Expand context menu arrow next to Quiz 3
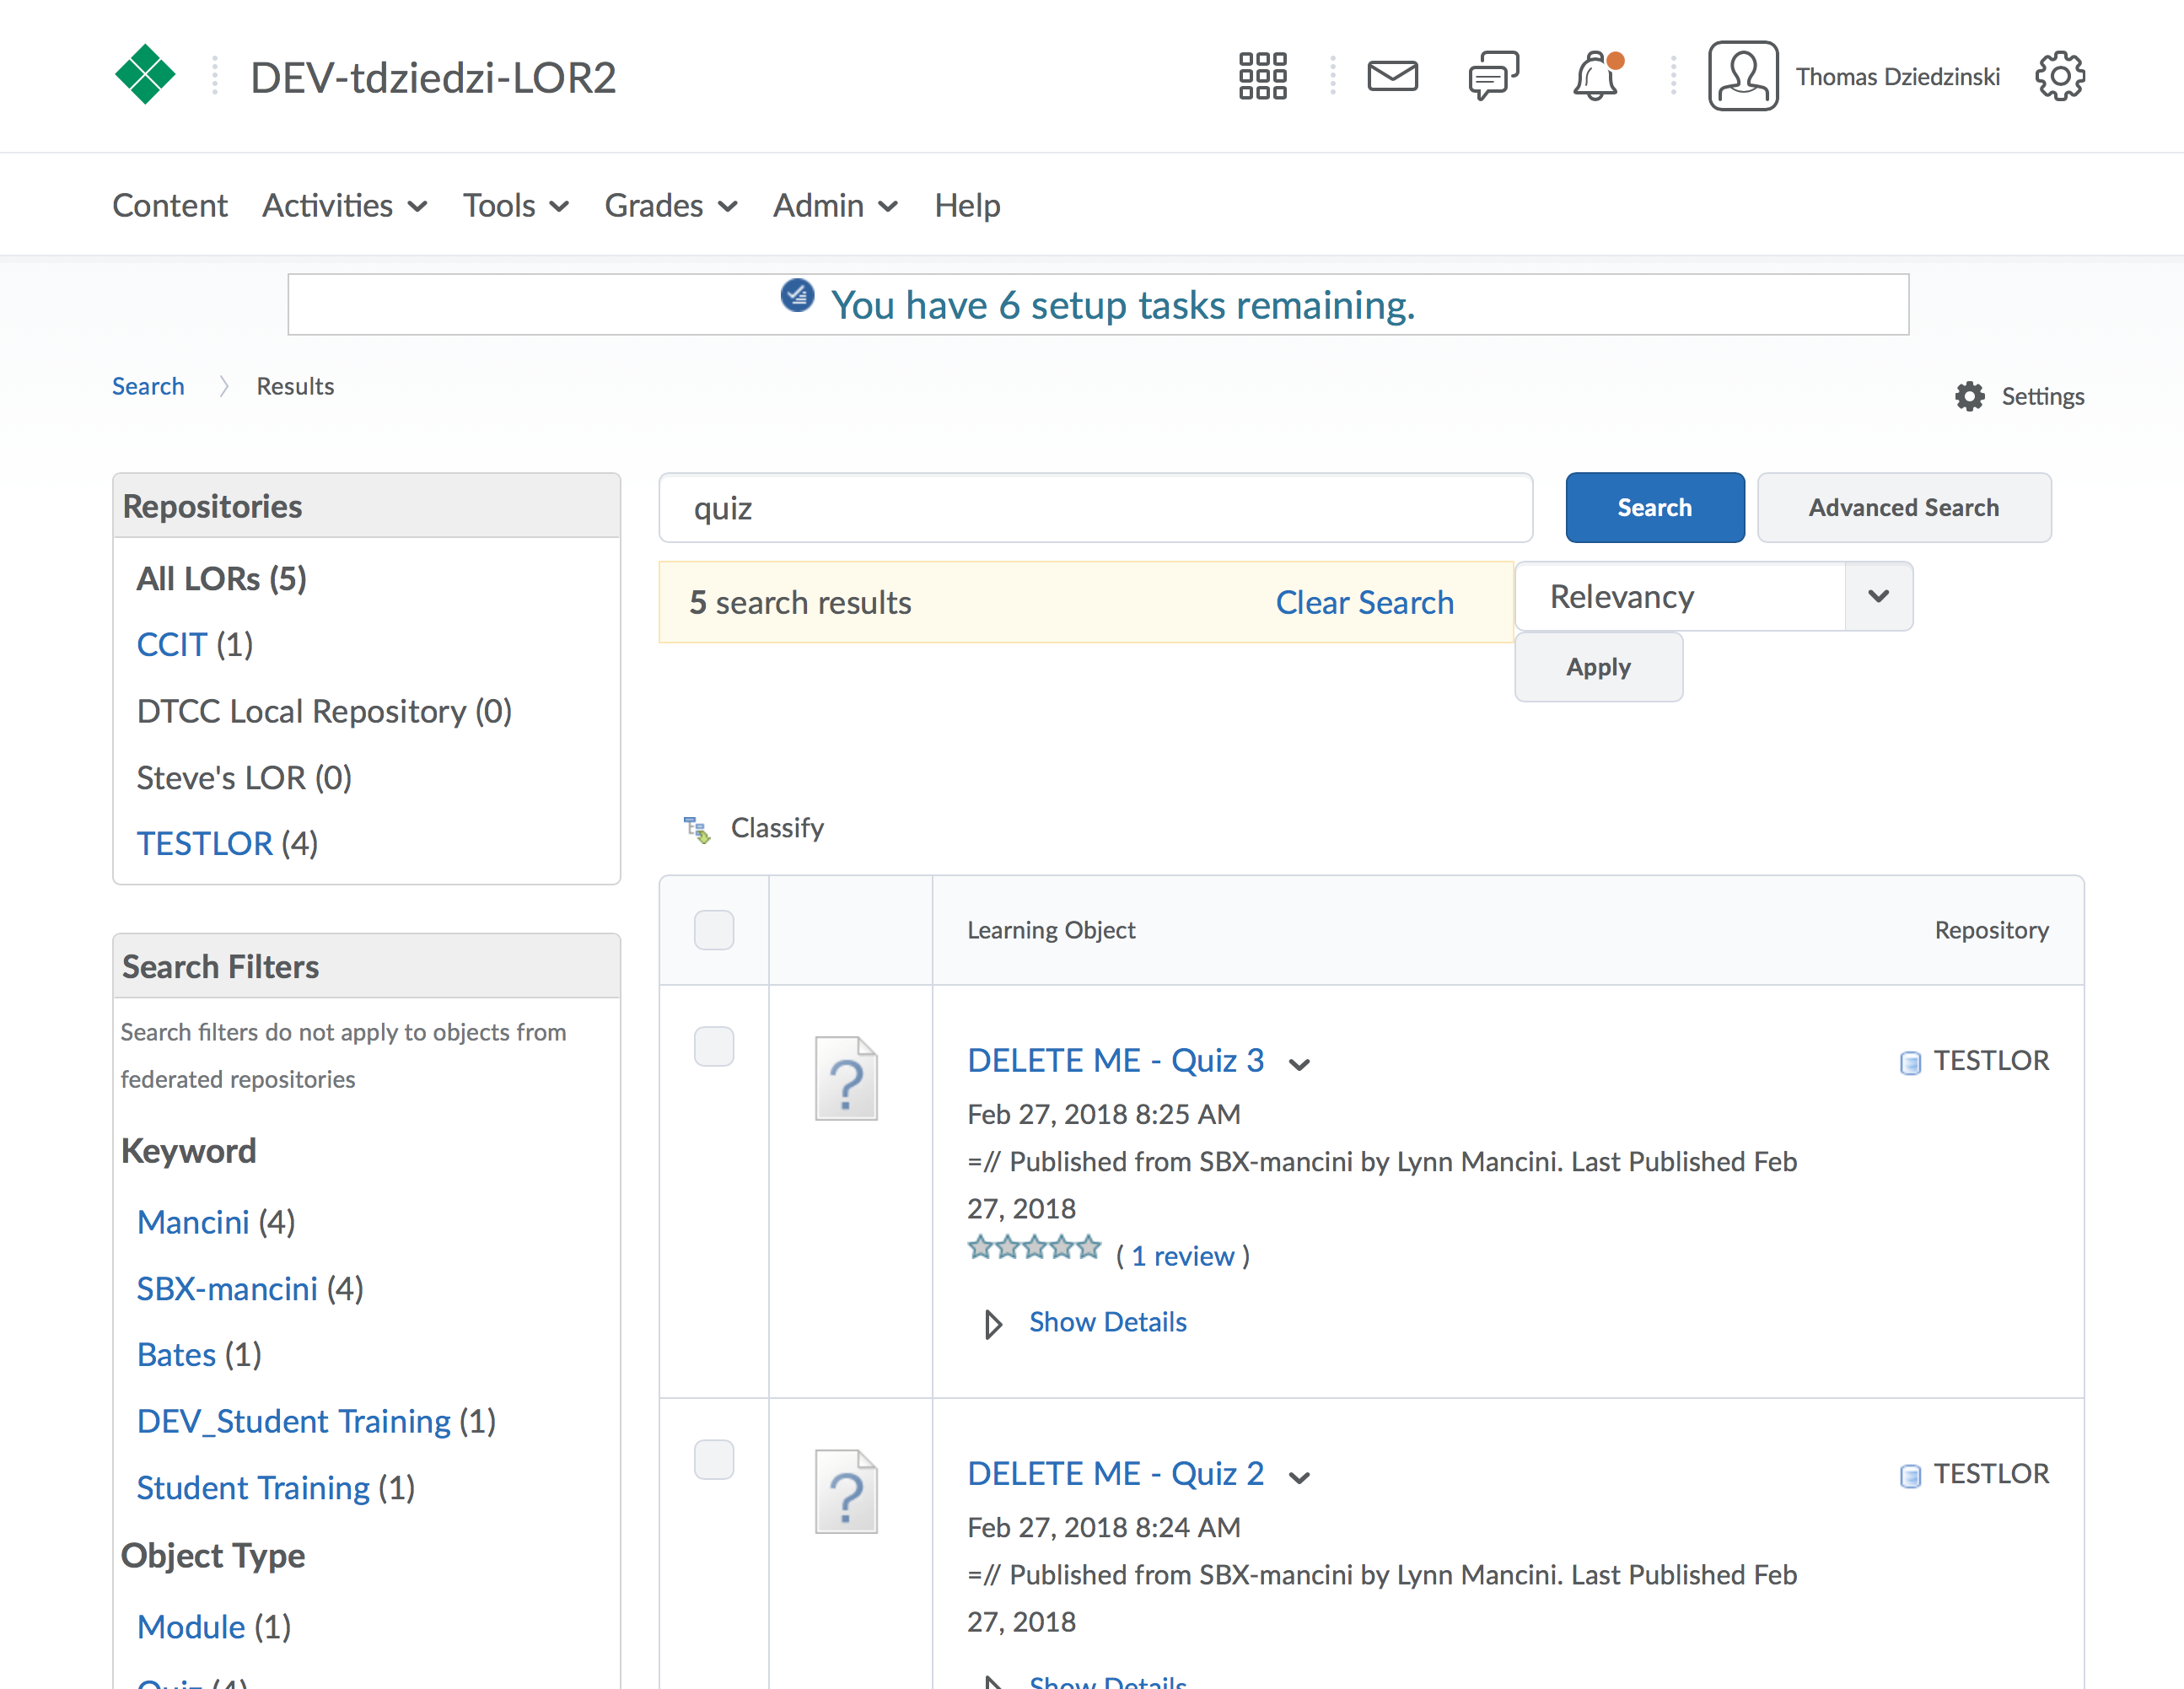The image size is (2184, 1689). pos(1299,1065)
